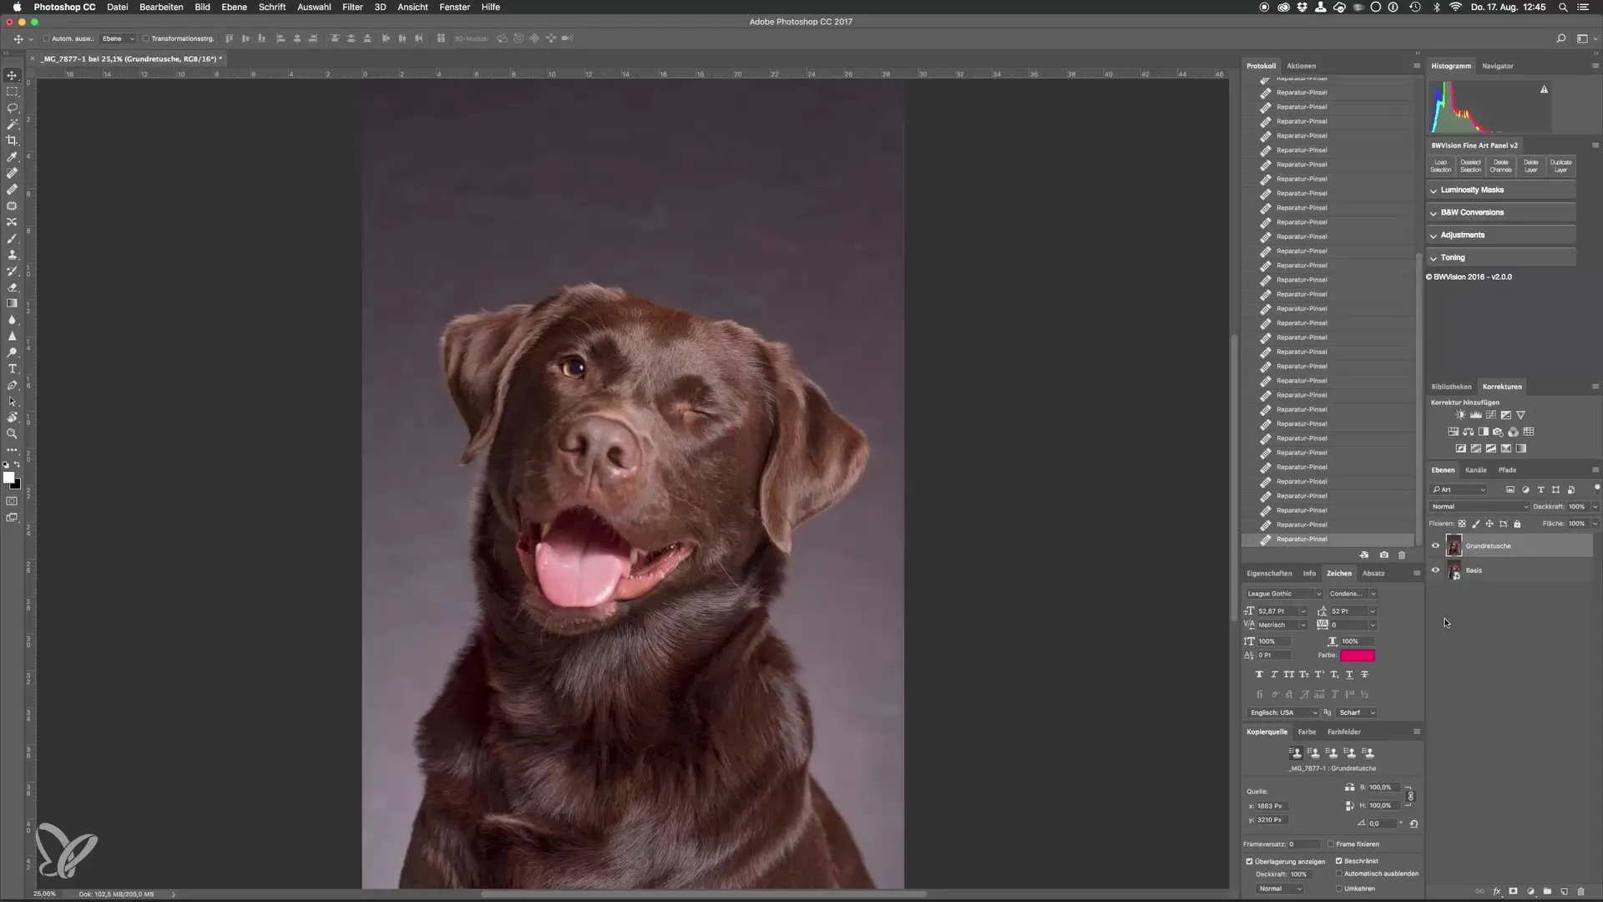Image resolution: width=1603 pixels, height=902 pixels.
Task: Open Englisch: USA language dropdown
Action: tap(1283, 713)
